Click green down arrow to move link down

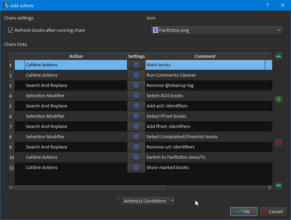coord(279,186)
